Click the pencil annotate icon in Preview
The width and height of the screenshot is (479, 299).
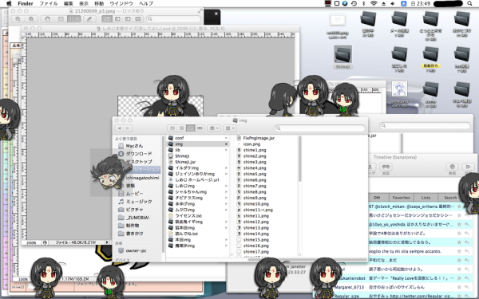pos(89,19)
